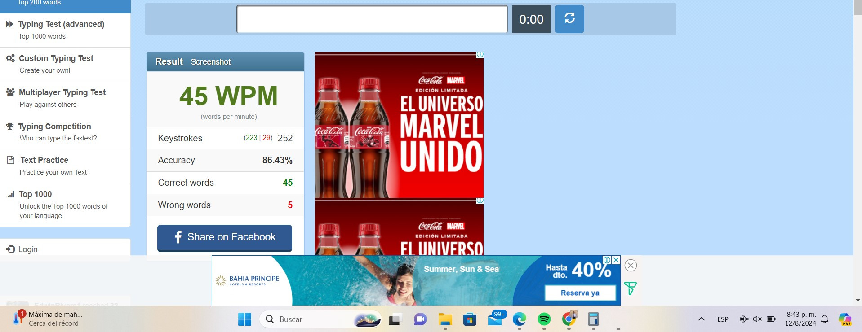Open Spotify from the taskbar
862x332 pixels.
coord(544,319)
